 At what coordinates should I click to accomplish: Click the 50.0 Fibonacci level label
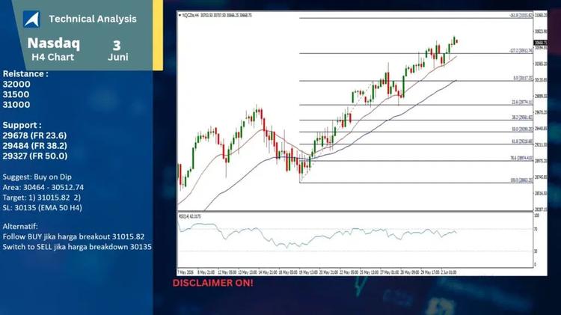click(x=522, y=129)
